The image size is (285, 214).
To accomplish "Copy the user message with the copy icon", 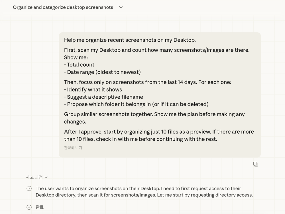I will click(256, 164).
